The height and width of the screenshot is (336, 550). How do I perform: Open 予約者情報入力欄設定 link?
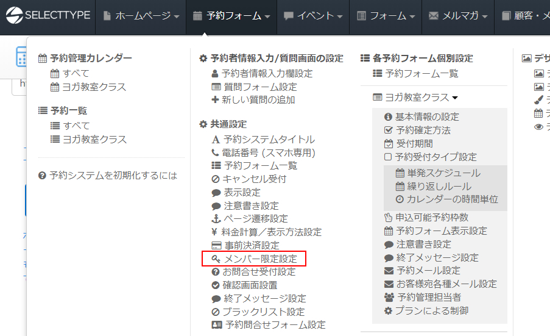pyautogui.click(x=262, y=73)
